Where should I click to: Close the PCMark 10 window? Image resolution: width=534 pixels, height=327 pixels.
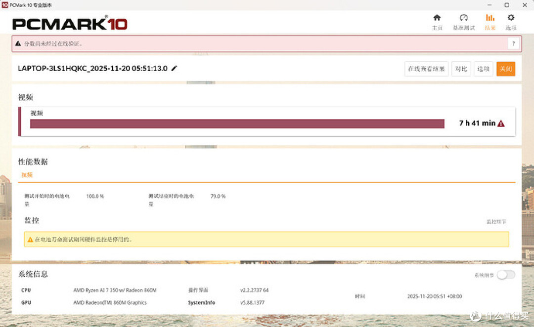(x=525, y=5)
